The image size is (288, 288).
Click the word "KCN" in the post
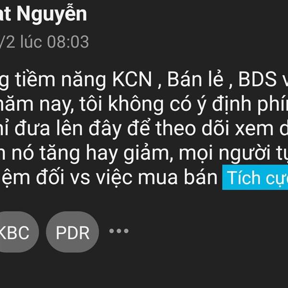(x=132, y=80)
